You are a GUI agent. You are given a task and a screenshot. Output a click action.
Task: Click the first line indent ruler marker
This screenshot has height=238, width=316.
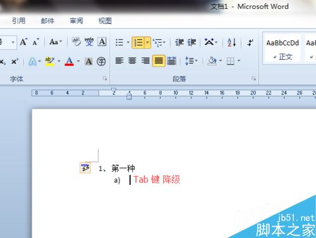pyautogui.click(x=114, y=91)
